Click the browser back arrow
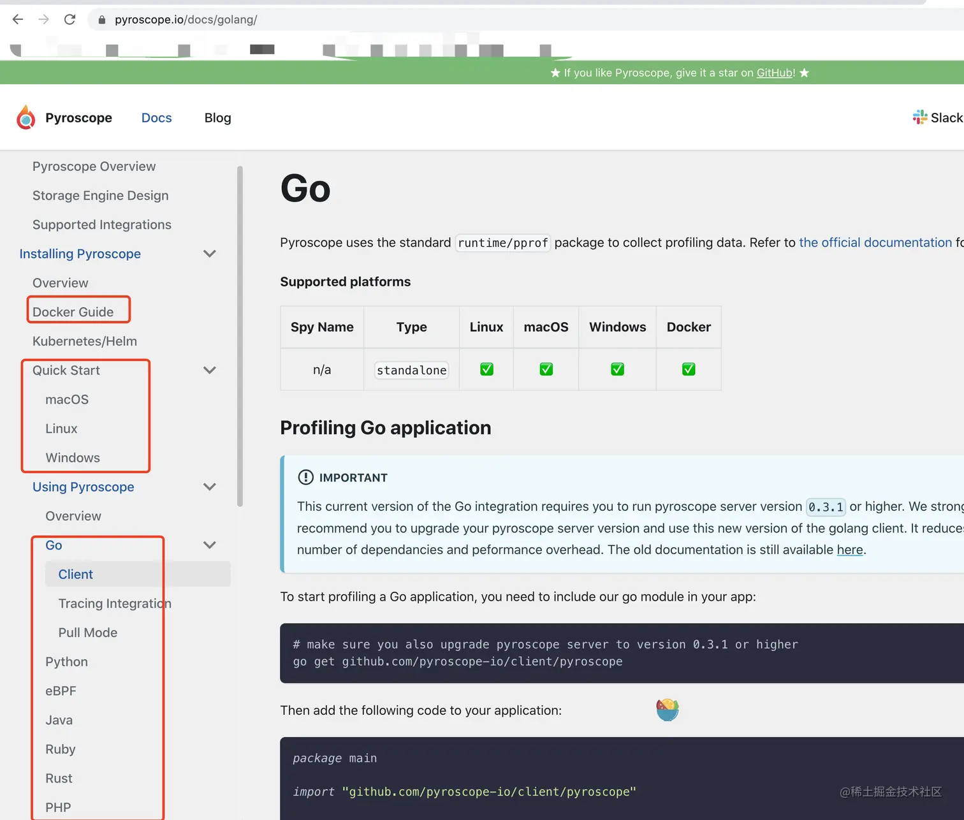 [x=18, y=19]
